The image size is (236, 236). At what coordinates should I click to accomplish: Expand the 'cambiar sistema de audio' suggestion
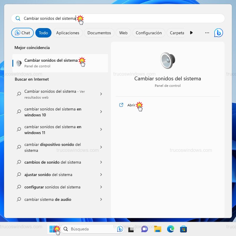pyautogui.click(x=101, y=199)
